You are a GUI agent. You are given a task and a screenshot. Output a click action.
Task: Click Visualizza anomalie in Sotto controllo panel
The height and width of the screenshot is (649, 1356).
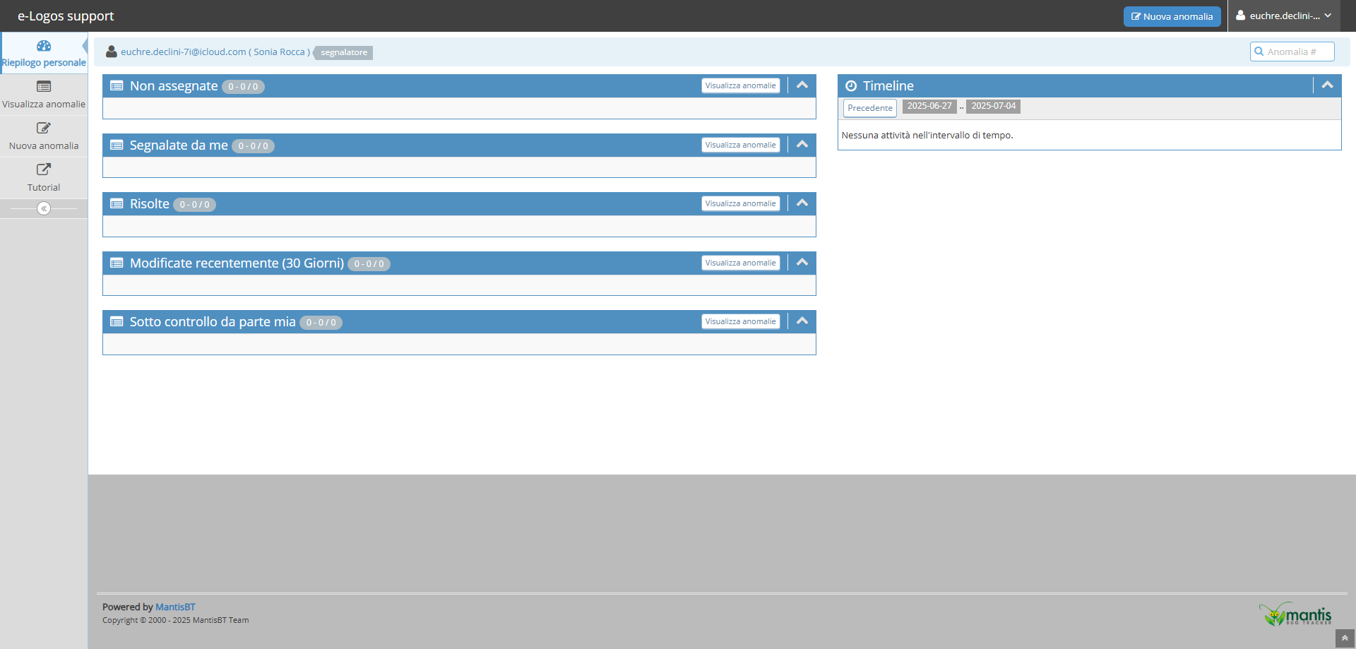740,321
